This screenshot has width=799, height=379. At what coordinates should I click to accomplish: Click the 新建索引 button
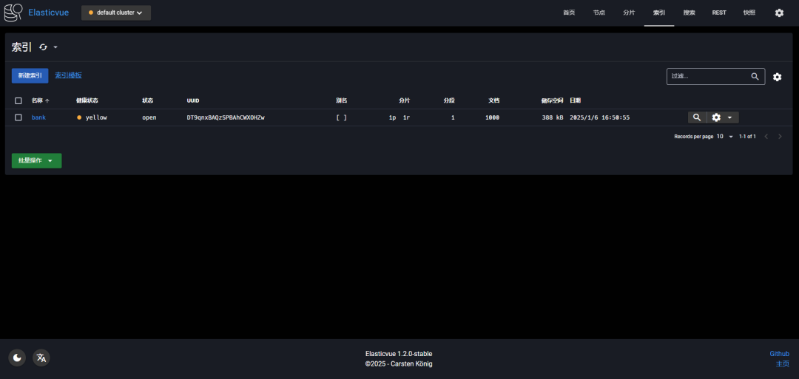30,76
